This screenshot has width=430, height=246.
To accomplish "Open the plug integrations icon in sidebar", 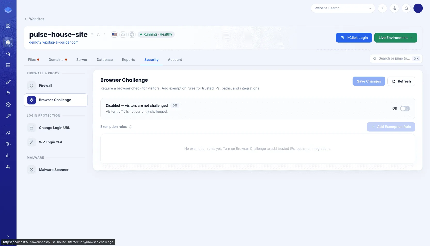I will (8, 93).
